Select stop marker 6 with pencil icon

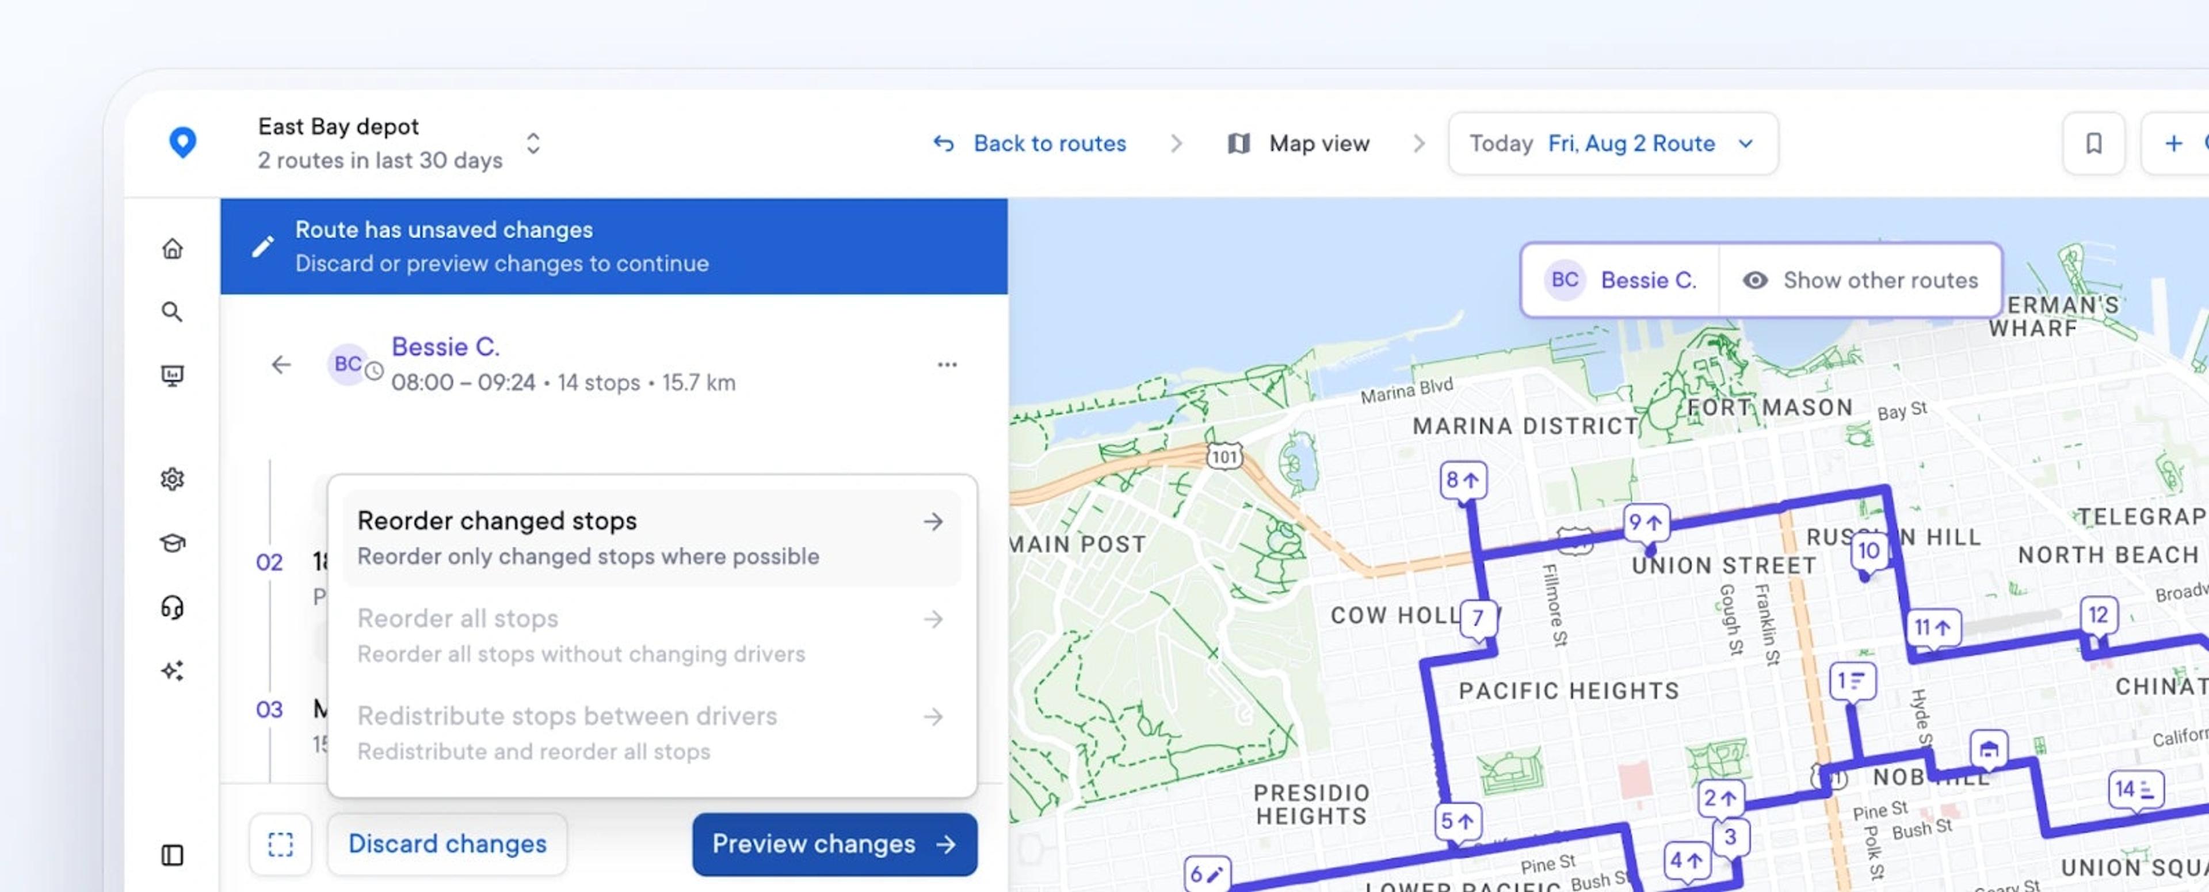tap(1207, 875)
